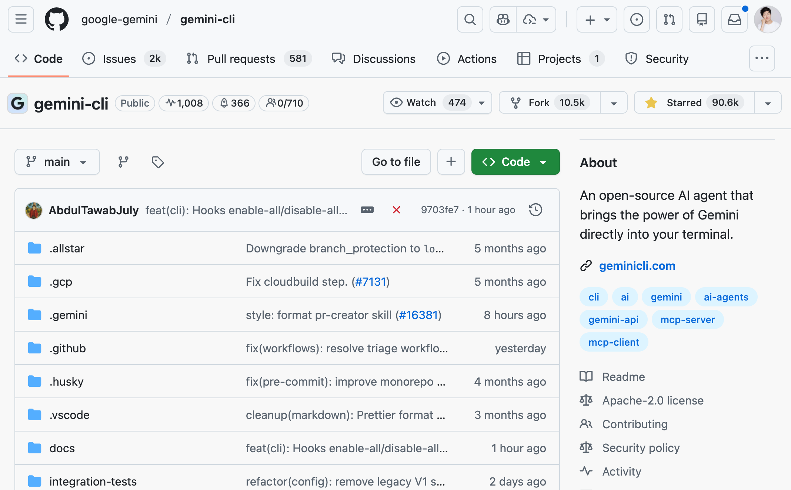
Task: Click the Go to file button
Action: tap(396, 162)
